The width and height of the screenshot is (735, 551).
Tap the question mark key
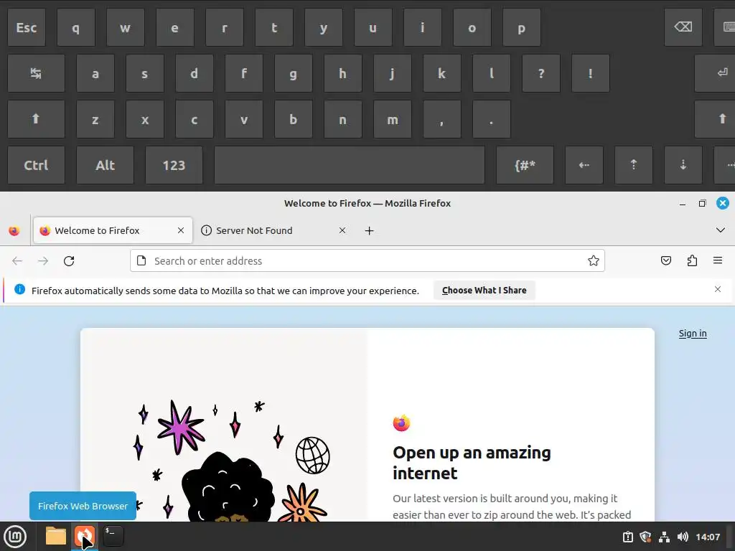541,73
